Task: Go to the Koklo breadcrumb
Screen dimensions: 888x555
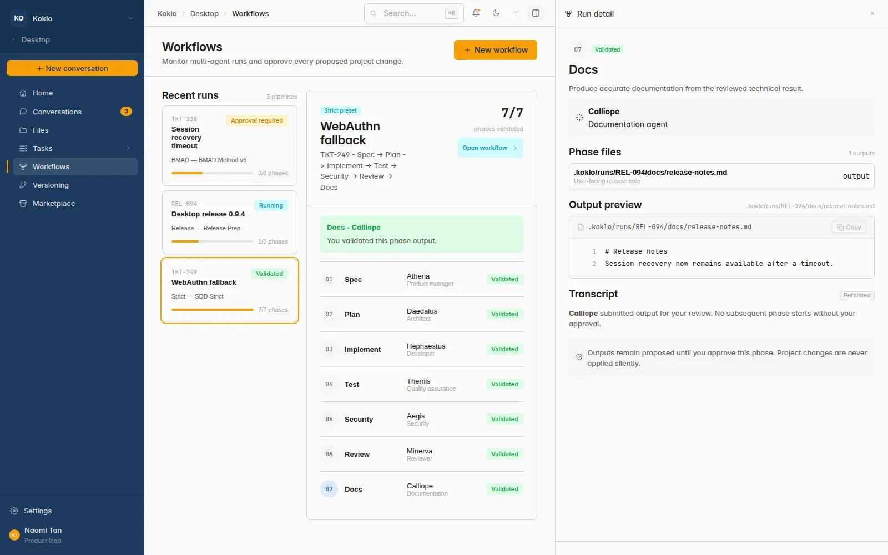Action: tap(167, 13)
